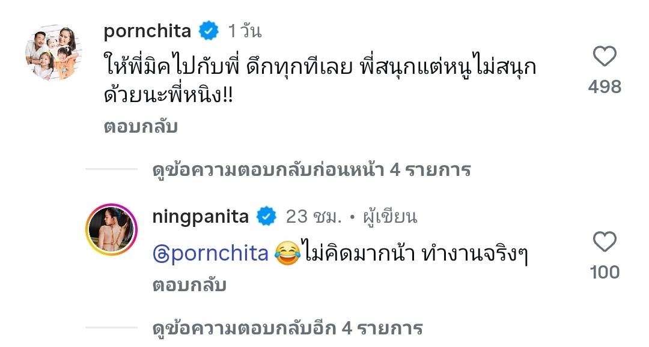View the 100 likes count on ningpanita's reply

[x=605, y=272]
